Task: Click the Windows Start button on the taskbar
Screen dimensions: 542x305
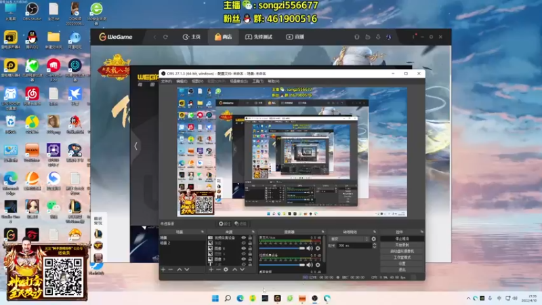Action: click(215, 298)
